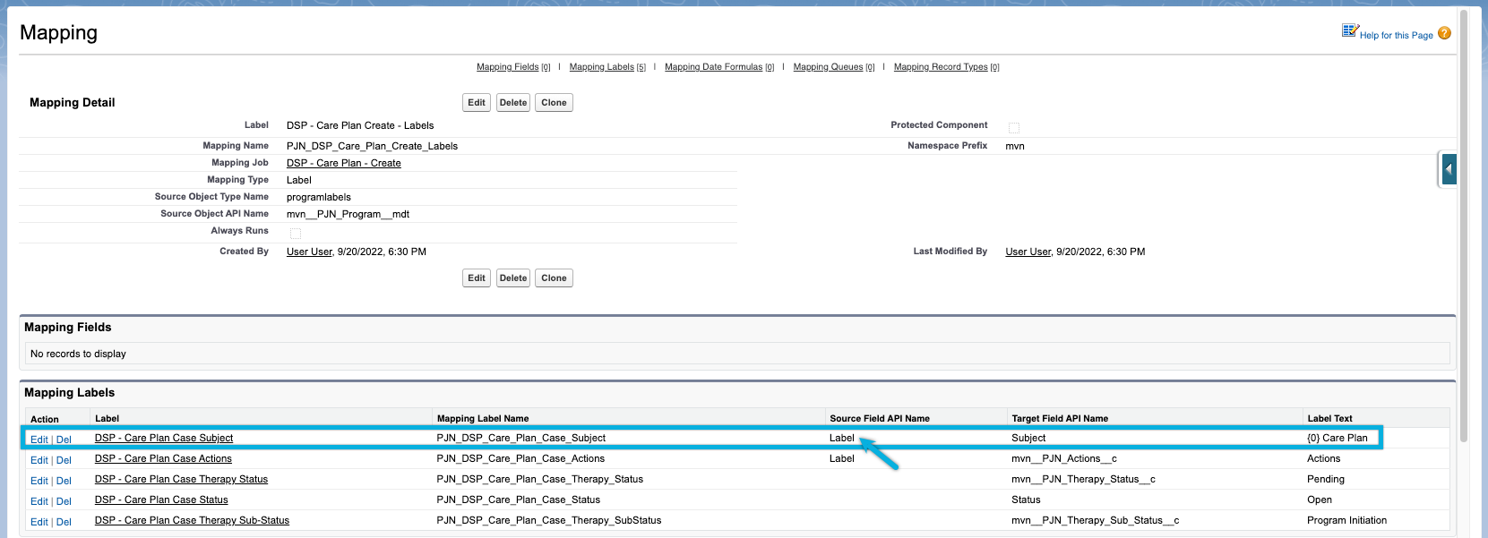Open DSP - Care Plan Case Actions label

tap(163, 458)
